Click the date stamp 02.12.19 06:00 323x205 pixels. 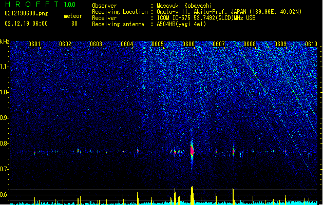26,24
